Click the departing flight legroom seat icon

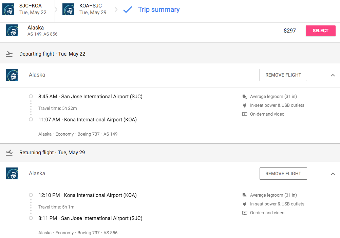244,97
